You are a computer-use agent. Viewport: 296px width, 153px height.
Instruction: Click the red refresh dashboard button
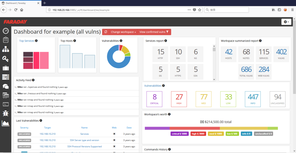[106, 32]
